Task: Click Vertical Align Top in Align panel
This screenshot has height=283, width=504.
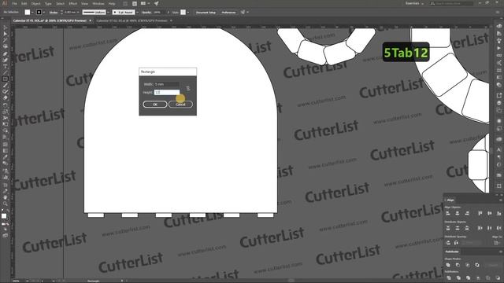Action: (480, 213)
